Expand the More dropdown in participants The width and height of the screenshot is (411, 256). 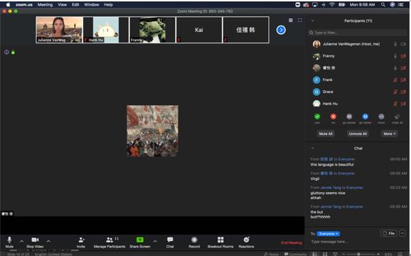coord(389,134)
